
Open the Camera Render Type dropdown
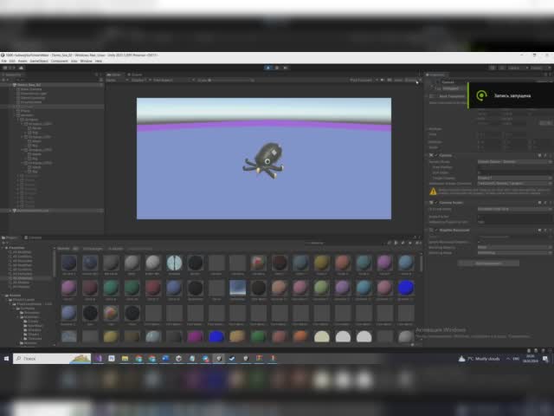tap(514, 162)
